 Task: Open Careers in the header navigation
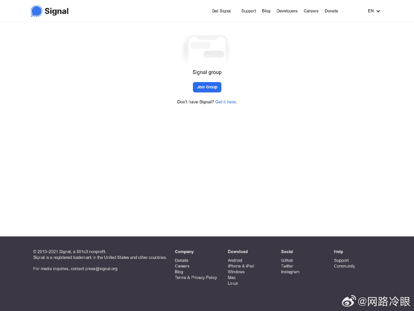click(311, 11)
